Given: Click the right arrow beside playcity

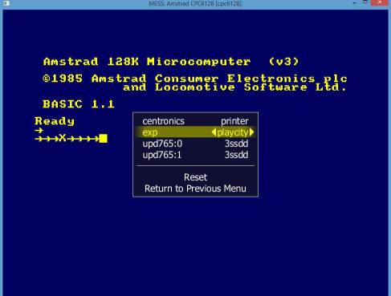Looking at the screenshot, I should pos(251,132).
